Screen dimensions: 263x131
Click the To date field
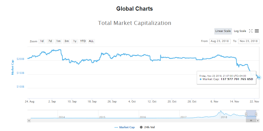click(248, 41)
